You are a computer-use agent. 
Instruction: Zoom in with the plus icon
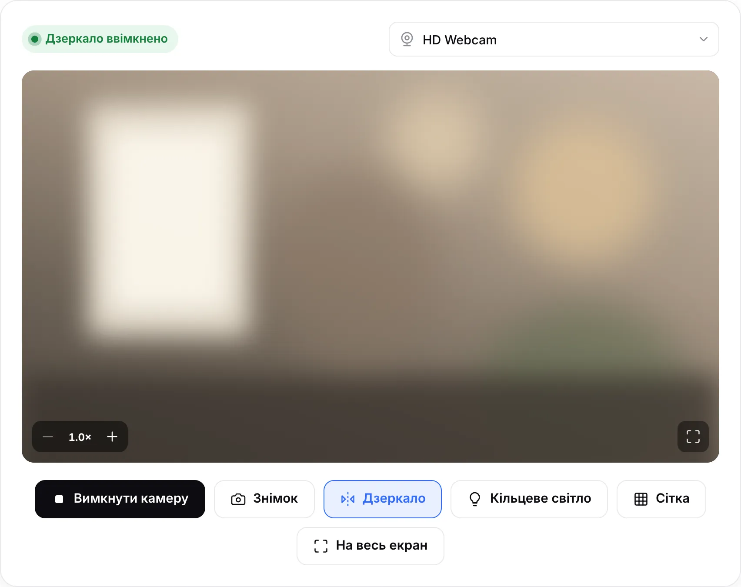(112, 437)
